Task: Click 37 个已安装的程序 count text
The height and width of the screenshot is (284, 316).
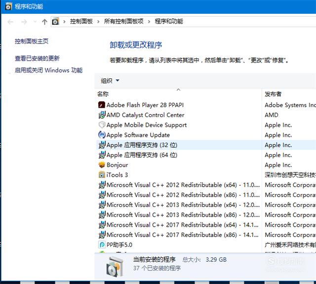Action: click(157, 268)
